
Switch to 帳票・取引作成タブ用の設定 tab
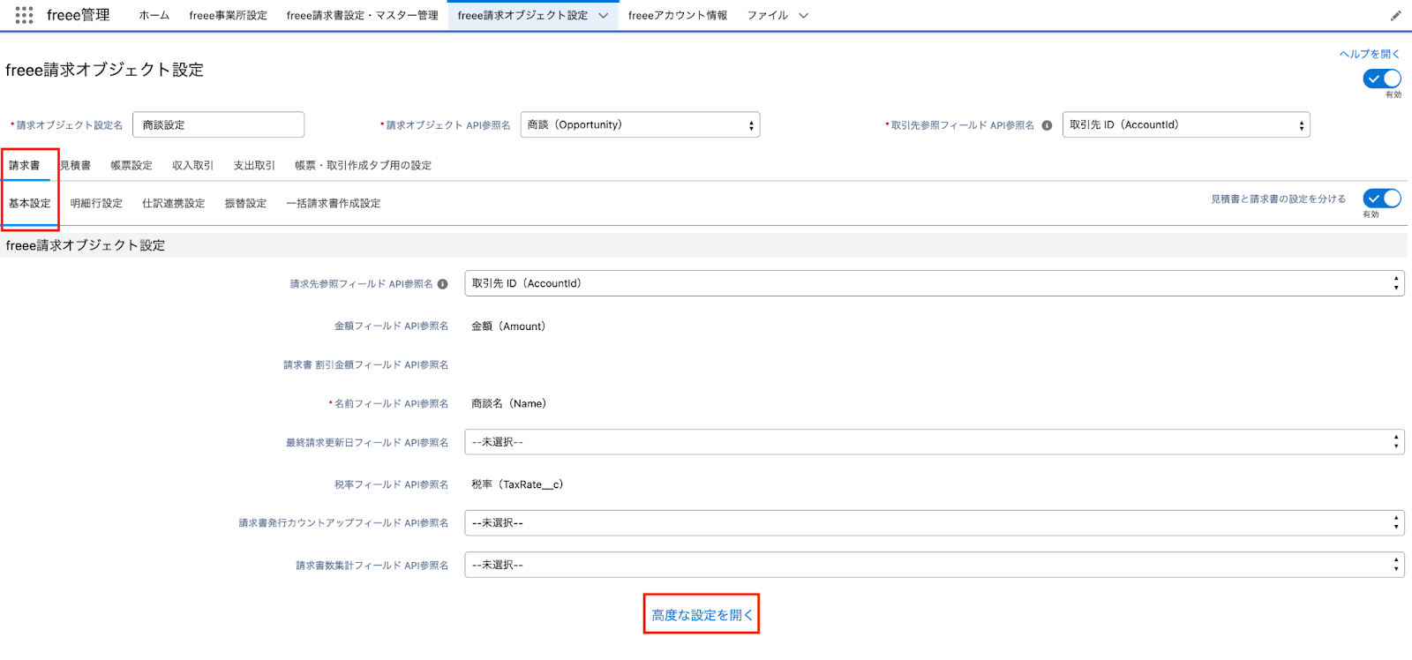(363, 165)
